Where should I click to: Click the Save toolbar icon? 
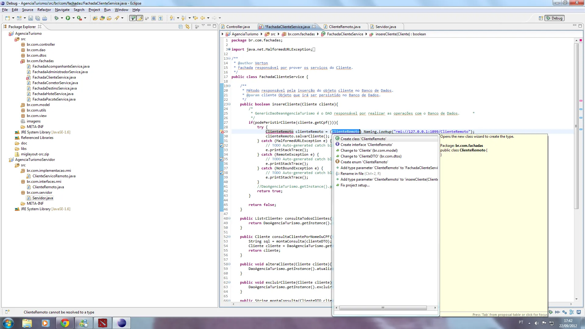tap(30, 18)
